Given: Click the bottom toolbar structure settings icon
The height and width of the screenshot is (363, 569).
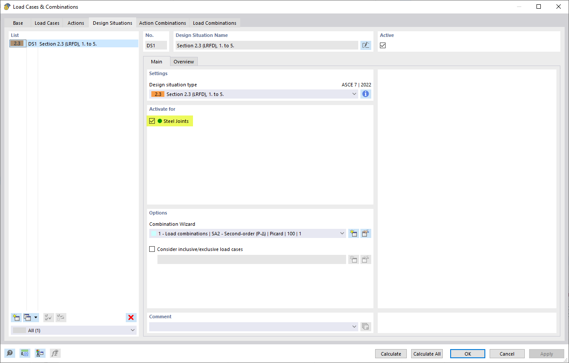Looking at the screenshot, I should pyautogui.click(x=40, y=353).
